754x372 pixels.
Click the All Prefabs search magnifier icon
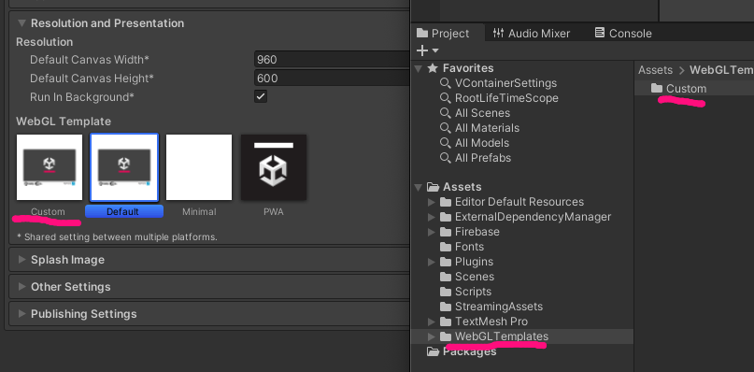point(446,157)
